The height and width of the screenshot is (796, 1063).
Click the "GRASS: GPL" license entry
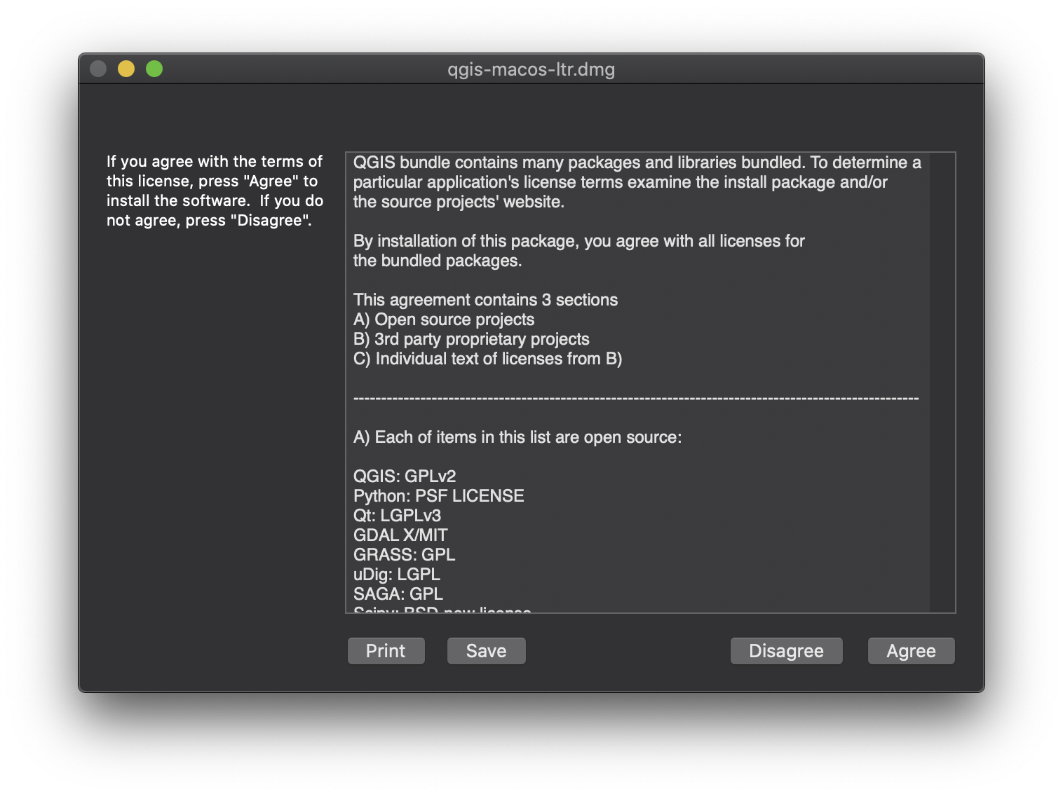405,555
